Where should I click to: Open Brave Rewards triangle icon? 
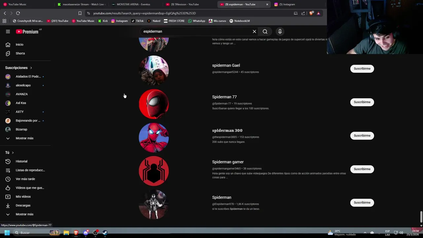tap(318, 13)
